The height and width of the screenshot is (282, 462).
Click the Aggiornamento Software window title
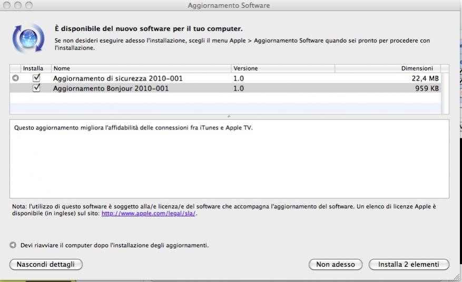click(x=229, y=6)
